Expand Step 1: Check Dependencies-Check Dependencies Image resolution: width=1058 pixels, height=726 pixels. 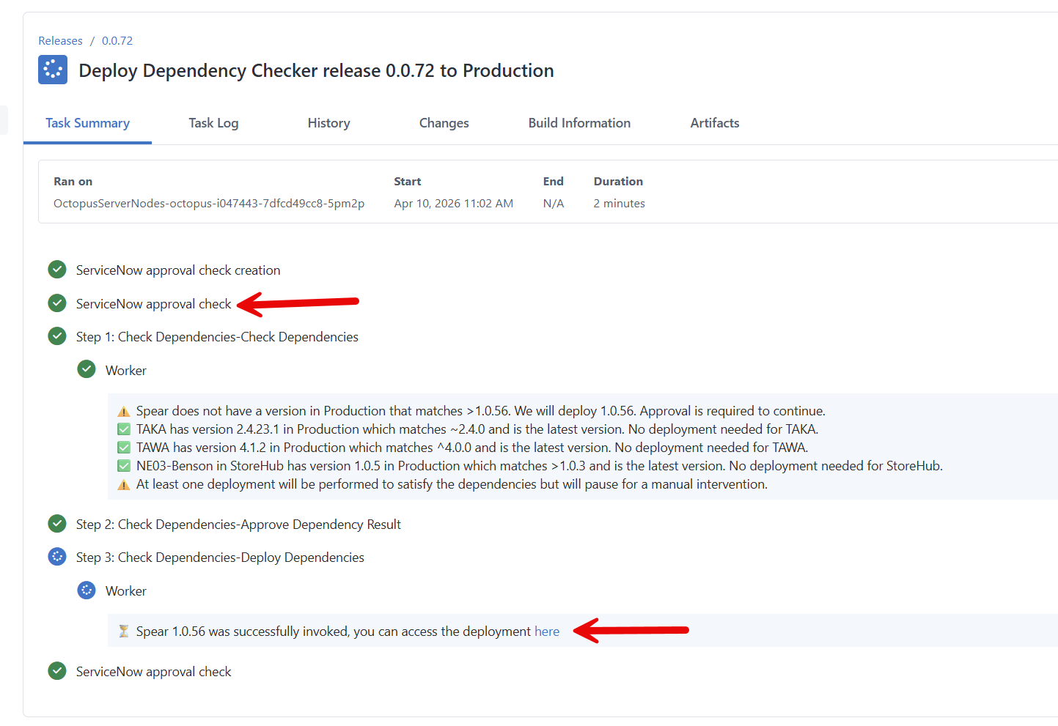(217, 337)
